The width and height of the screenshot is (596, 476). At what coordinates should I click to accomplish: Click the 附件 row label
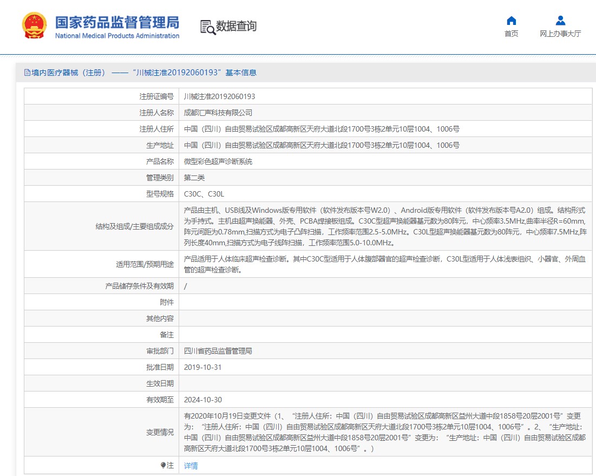pos(167,302)
